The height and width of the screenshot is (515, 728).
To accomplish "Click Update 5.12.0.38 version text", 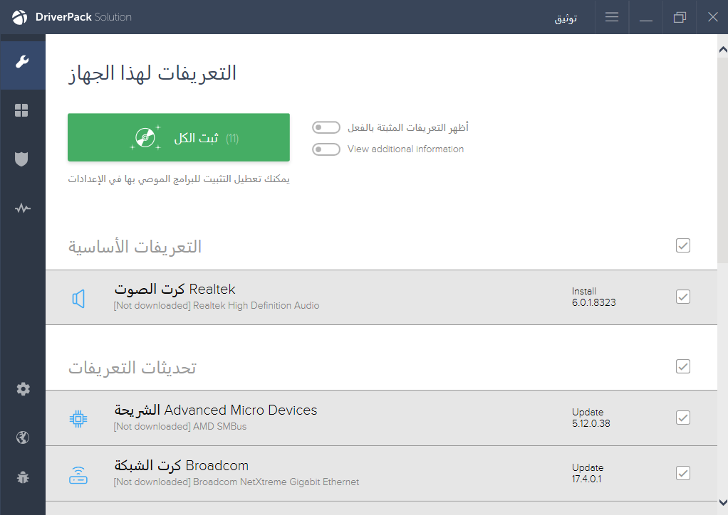I will pyautogui.click(x=591, y=418).
